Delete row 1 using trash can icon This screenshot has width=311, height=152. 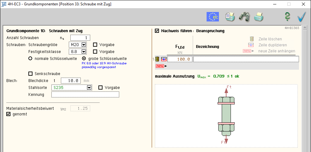pos(157,59)
